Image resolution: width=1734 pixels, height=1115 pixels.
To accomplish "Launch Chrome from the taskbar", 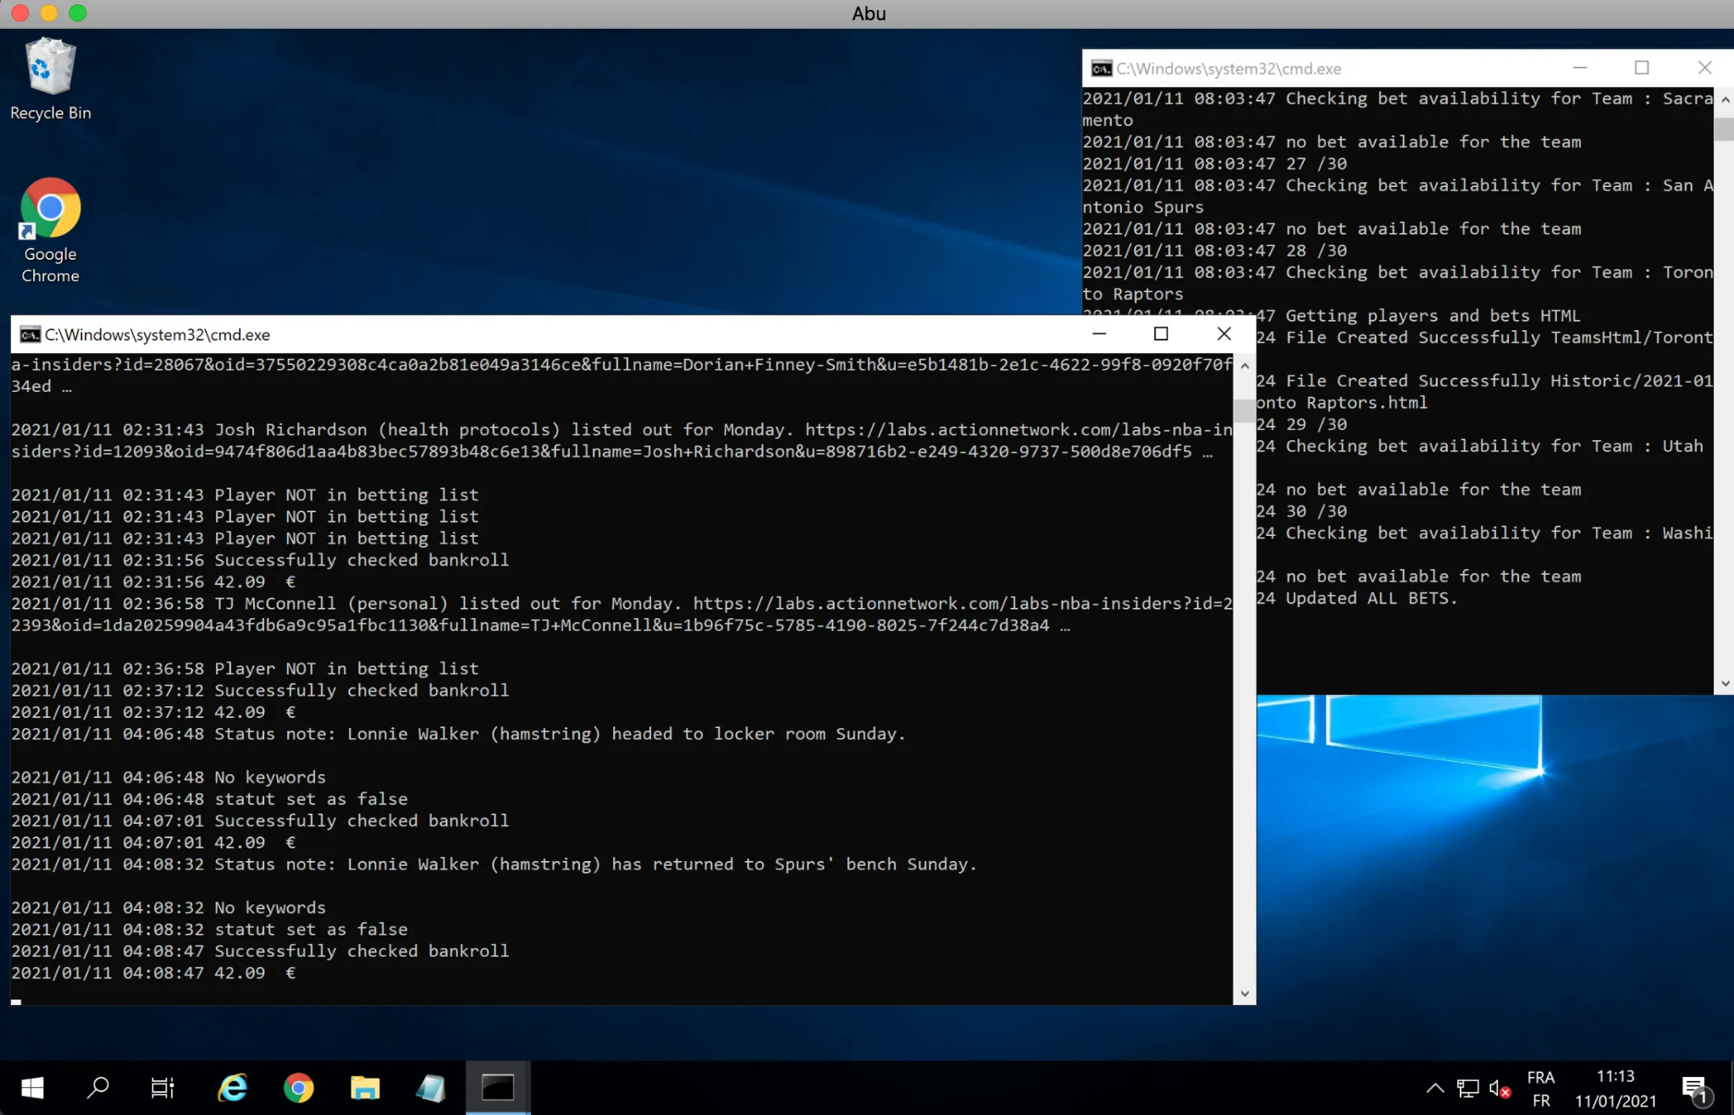I will [298, 1088].
